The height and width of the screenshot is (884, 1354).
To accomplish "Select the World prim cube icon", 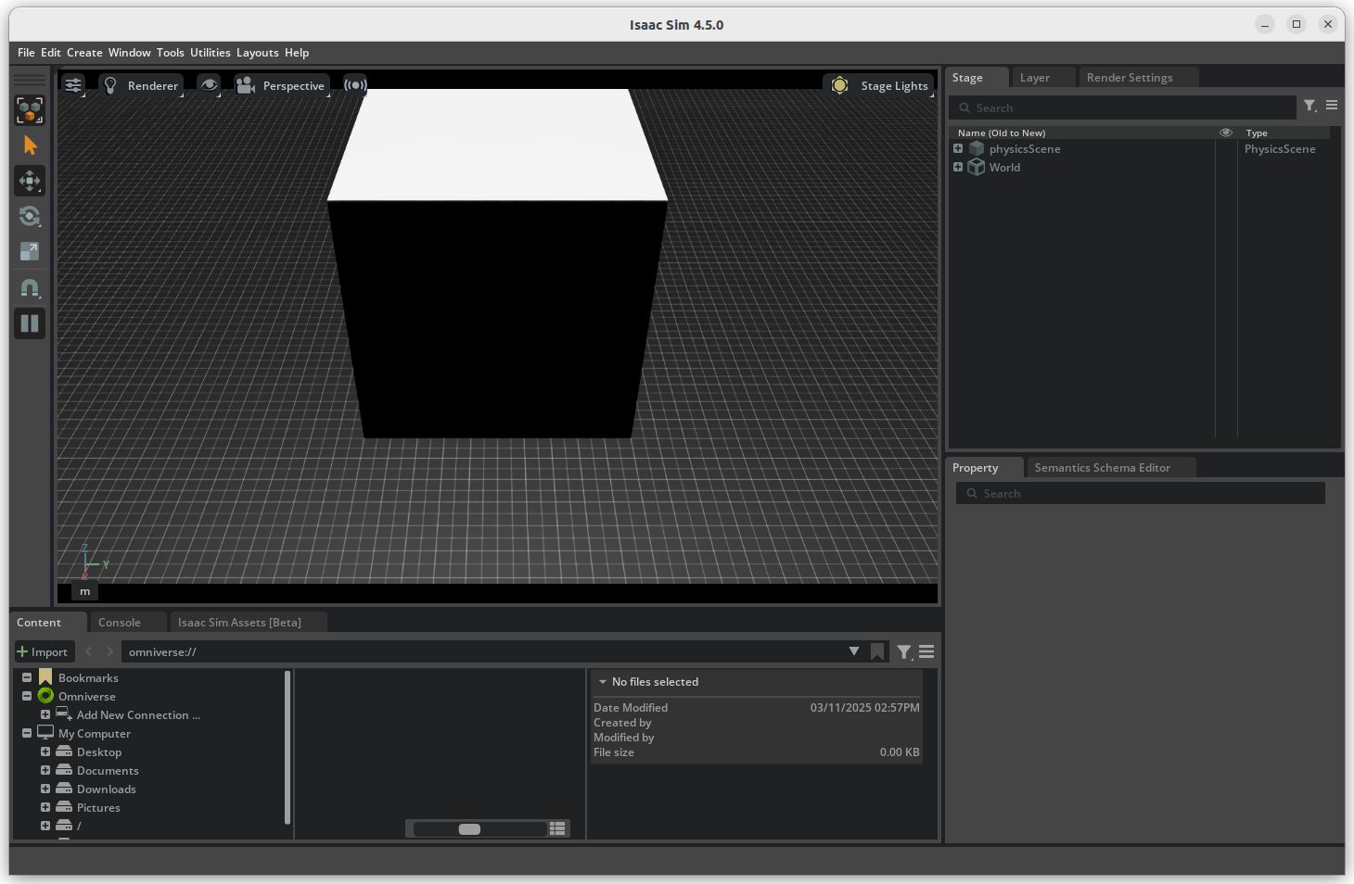I will [x=977, y=167].
